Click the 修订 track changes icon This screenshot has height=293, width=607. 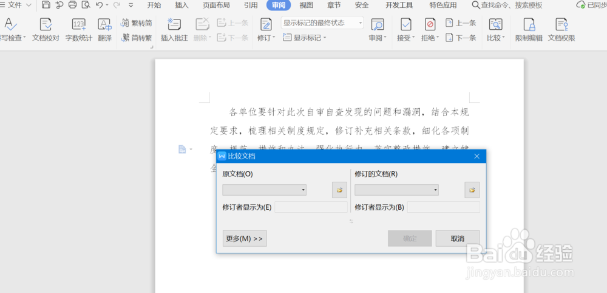coord(266,25)
